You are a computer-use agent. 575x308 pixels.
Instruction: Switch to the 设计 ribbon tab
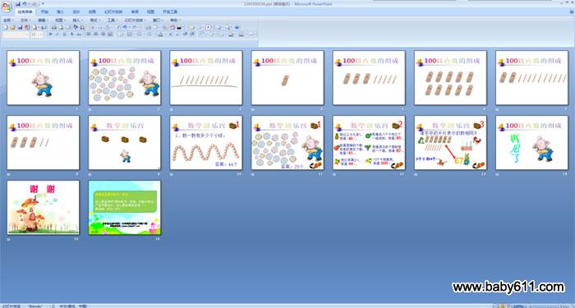pos(76,11)
